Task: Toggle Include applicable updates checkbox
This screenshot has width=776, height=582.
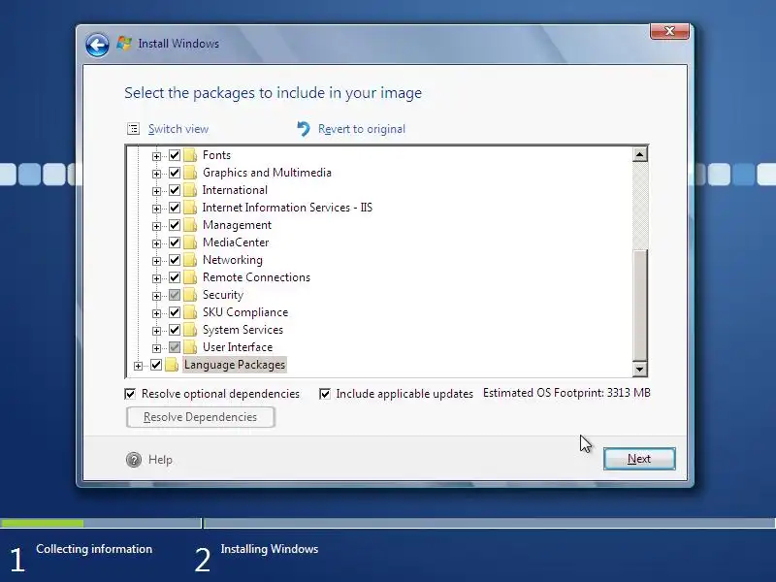Action: (325, 394)
